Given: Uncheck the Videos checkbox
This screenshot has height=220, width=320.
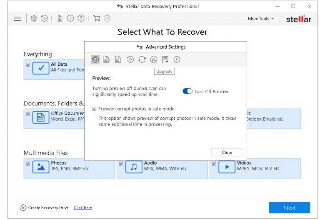Looking at the screenshot, I should 214,163.
